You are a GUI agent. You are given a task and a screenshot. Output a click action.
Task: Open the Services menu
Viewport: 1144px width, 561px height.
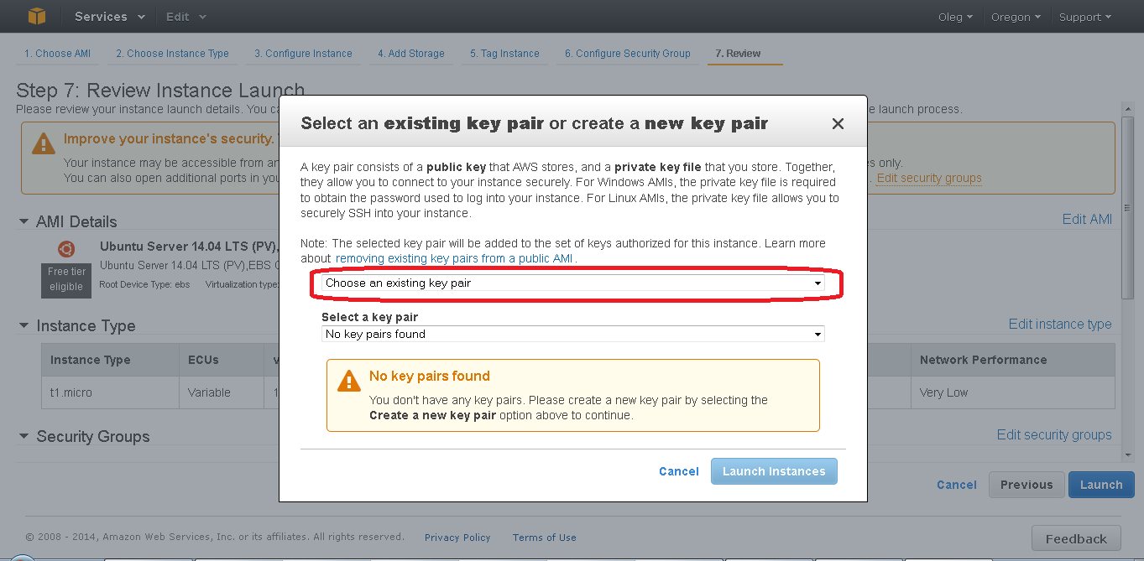pyautogui.click(x=109, y=17)
